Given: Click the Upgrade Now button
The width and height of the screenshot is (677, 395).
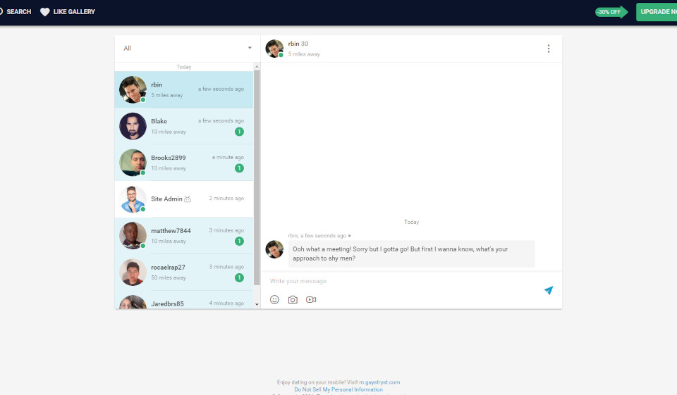Looking at the screenshot, I should (x=656, y=12).
